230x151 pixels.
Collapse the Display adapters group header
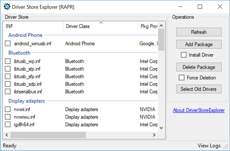click(27, 101)
